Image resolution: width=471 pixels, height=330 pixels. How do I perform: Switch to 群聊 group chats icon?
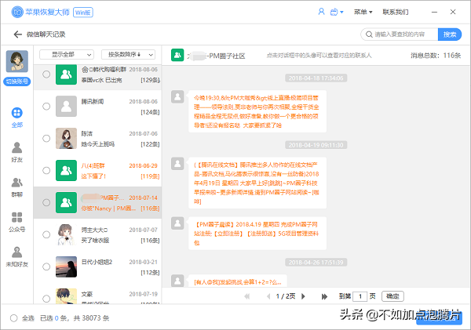click(17, 187)
